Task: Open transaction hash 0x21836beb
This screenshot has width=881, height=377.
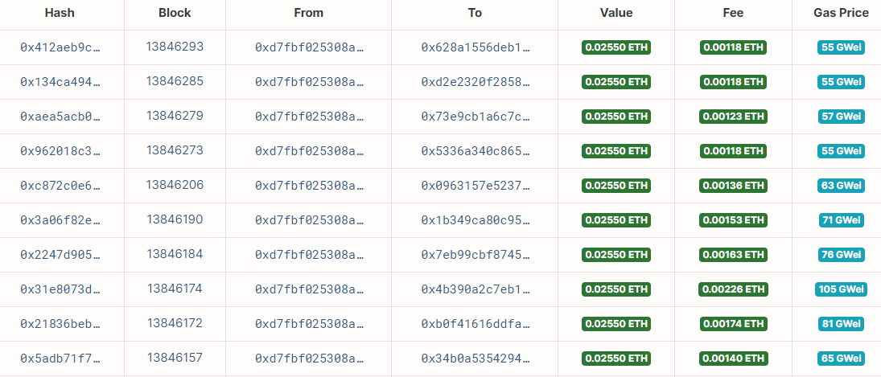Action: coord(62,324)
